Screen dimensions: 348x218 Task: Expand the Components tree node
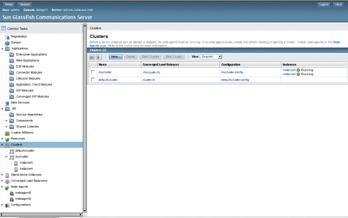6,120
